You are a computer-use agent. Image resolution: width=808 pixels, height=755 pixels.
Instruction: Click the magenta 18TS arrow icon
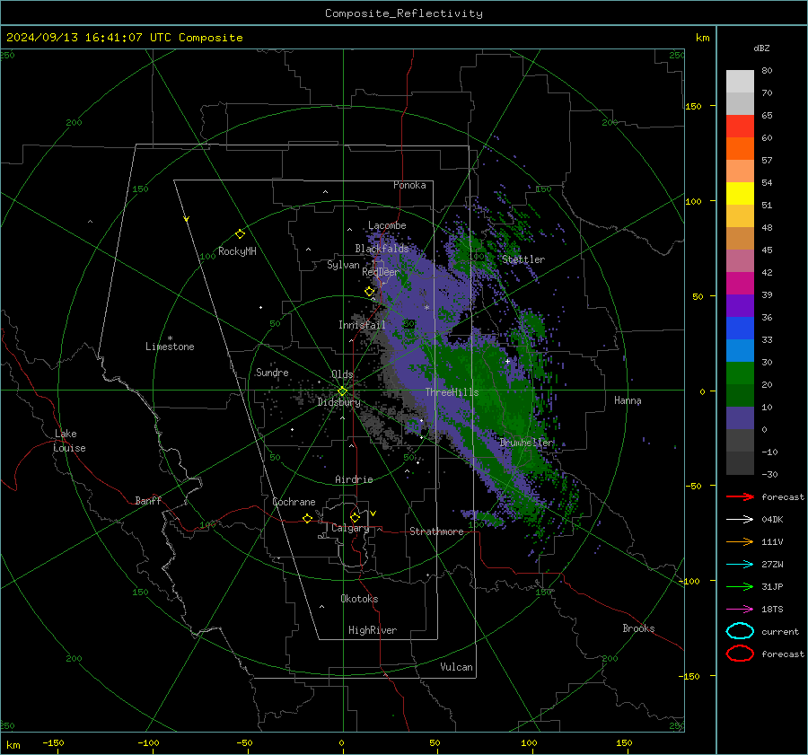tap(740, 610)
